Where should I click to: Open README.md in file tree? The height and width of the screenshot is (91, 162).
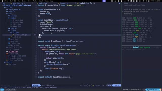pos(13,52)
